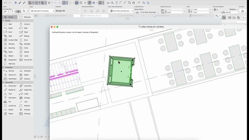Open the Floor Plan and Section dropdown
Viewport: 249px width, 140px height.
[x=121, y=11]
